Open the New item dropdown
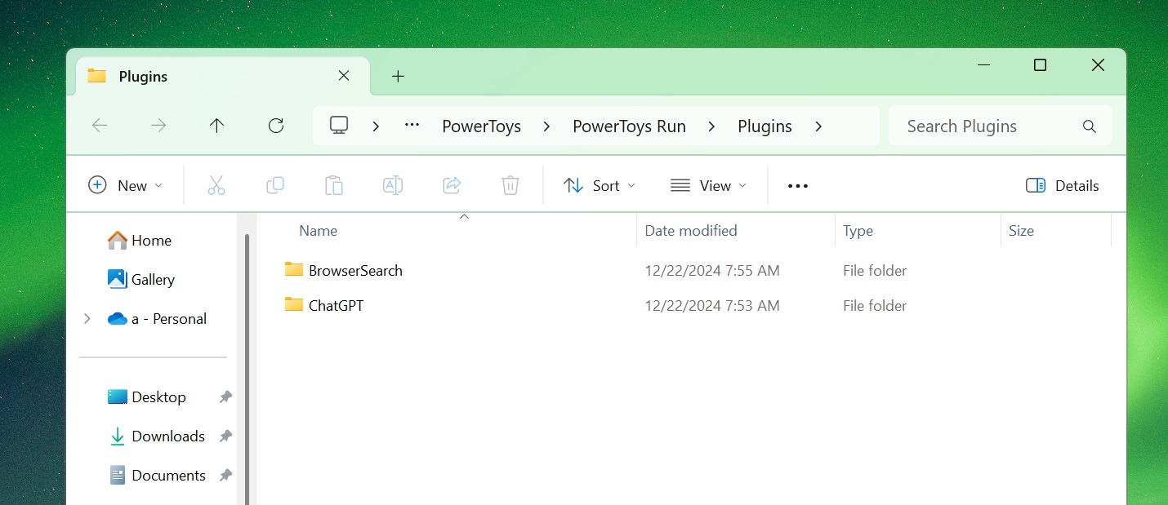The image size is (1168, 505). pyautogui.click(x=126, y=186)
